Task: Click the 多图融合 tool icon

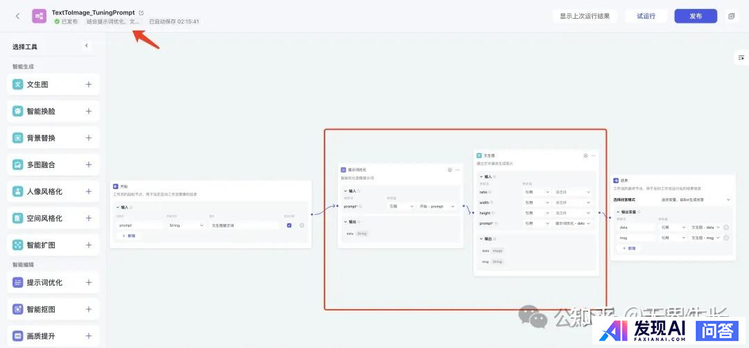Action: tap(18, 165)
